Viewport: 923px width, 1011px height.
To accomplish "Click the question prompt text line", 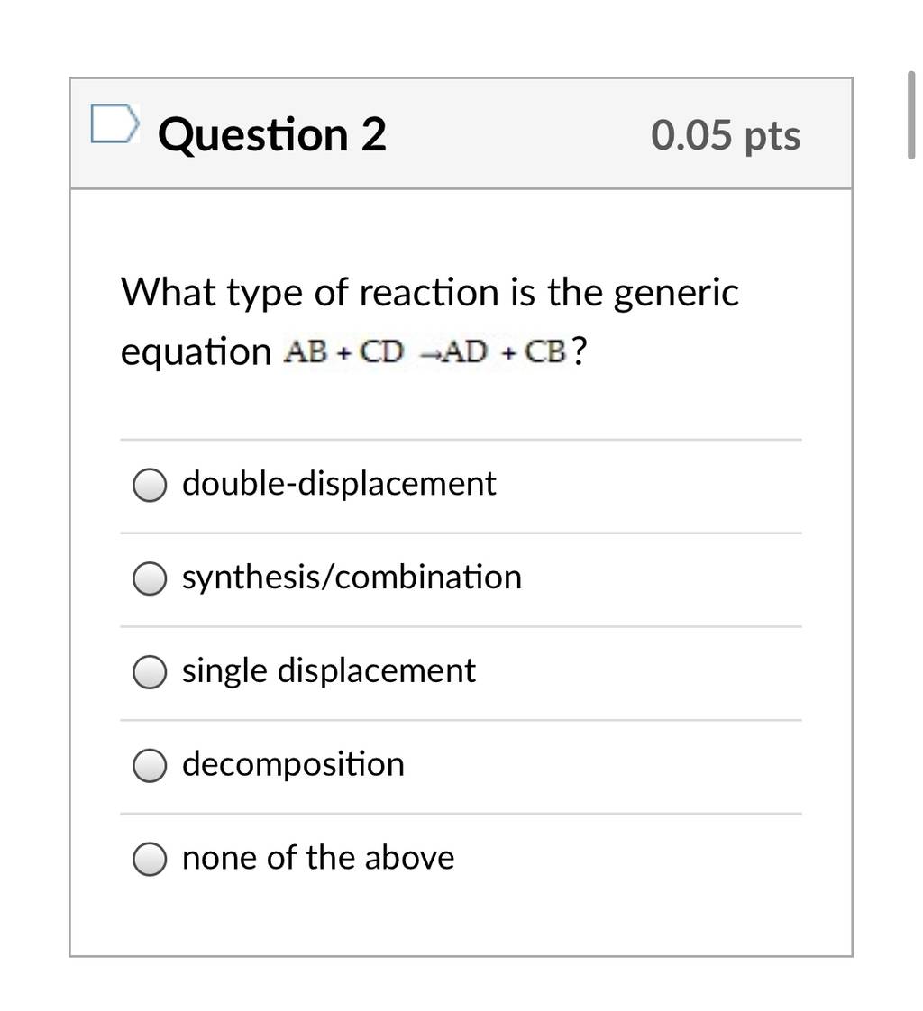I will [x=430, y=293].
